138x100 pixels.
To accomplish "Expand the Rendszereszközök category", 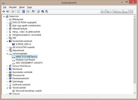I will (7, 79).
